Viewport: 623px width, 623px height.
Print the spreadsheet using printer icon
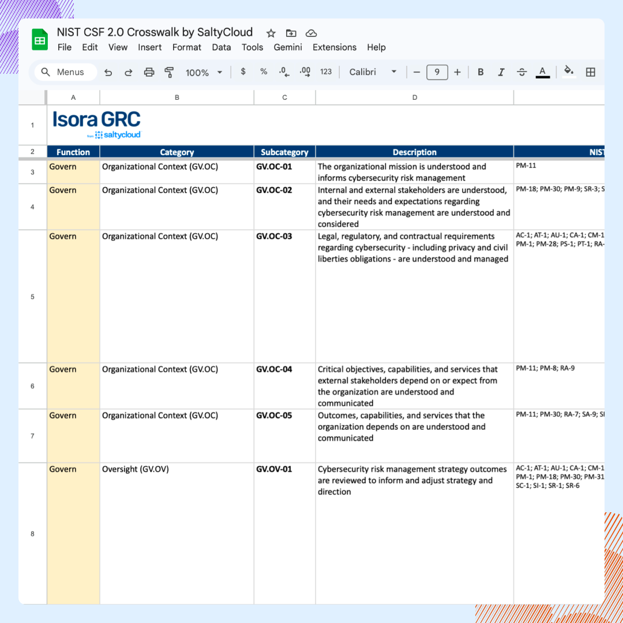149,72
